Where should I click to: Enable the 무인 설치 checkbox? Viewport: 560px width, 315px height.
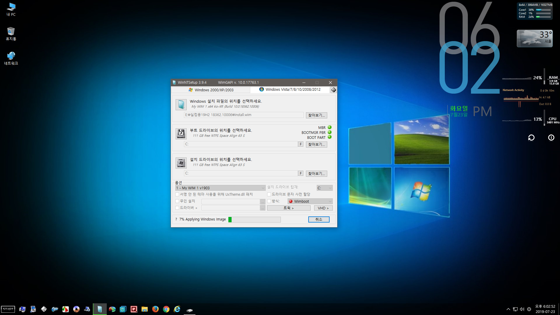click(177, 201)
